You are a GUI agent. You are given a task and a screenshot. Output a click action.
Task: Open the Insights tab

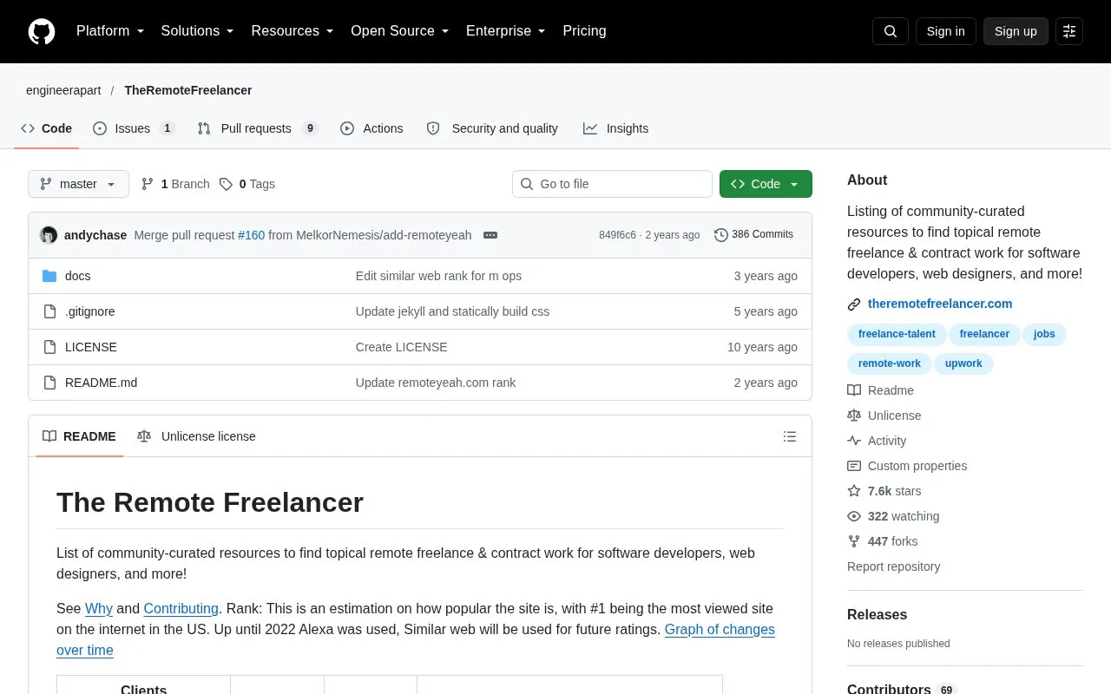pos(616,128)
